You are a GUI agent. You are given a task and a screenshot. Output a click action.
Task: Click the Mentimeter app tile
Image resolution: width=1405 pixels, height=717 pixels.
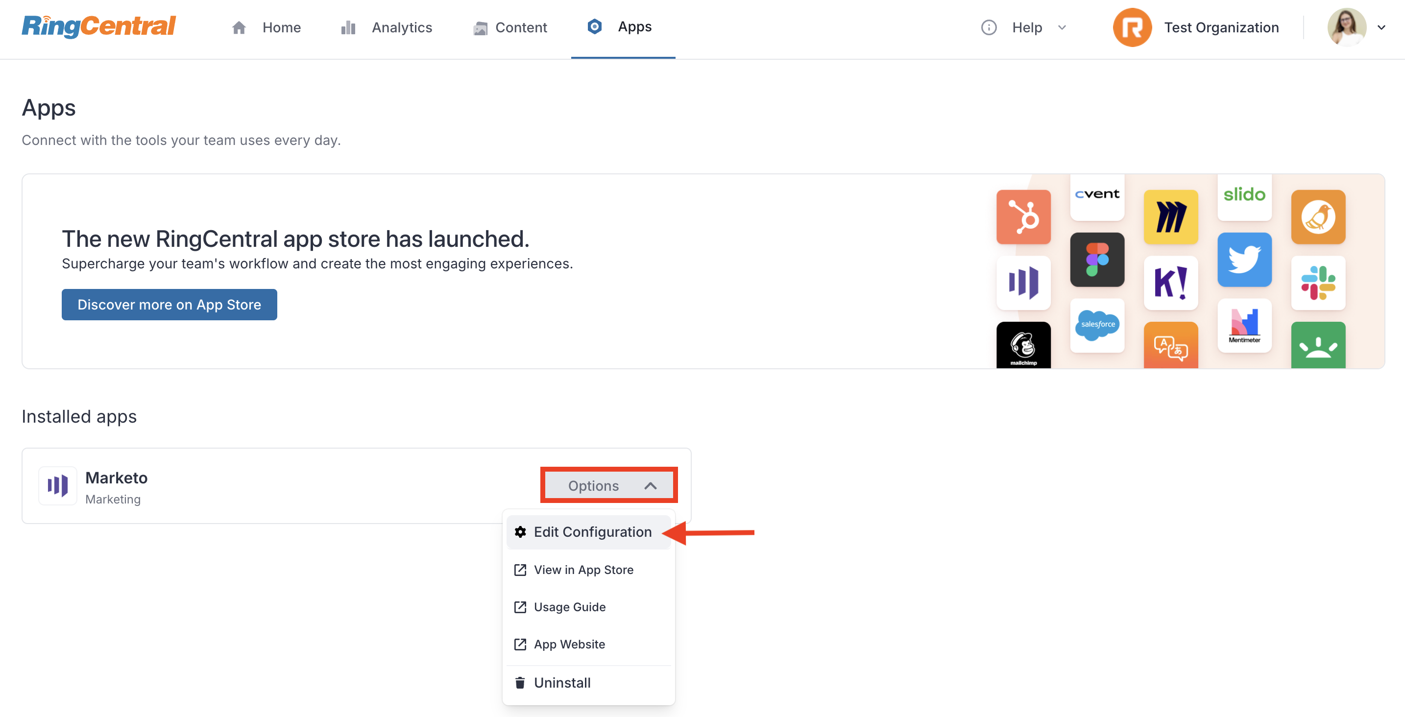tap(1244, 326)
